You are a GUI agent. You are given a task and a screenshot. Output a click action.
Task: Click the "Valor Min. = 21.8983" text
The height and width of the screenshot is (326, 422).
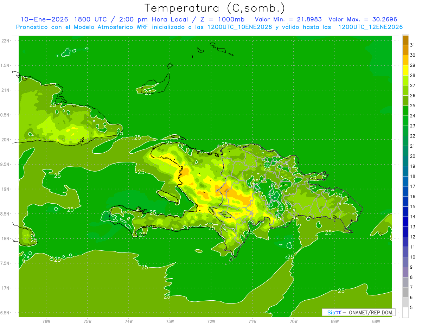pyautogui.click(x=288, y=19)
